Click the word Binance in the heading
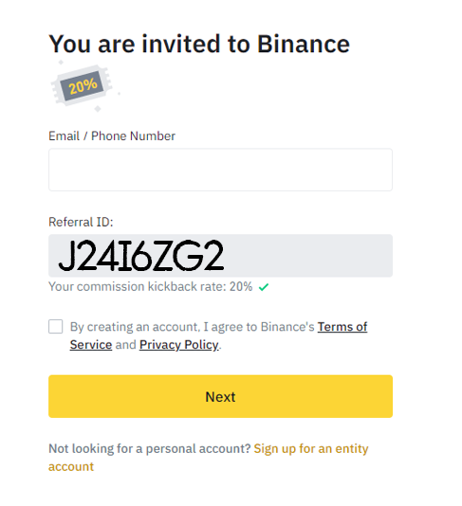 click(x=304, y=44)
